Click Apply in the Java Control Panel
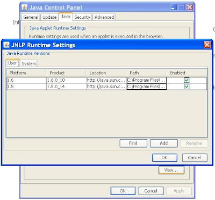Screen dimensions: 215x200 [179, 191]
